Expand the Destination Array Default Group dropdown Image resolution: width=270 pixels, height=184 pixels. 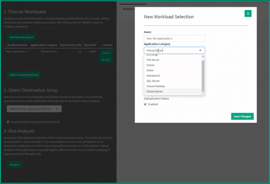tap(35, 109)
